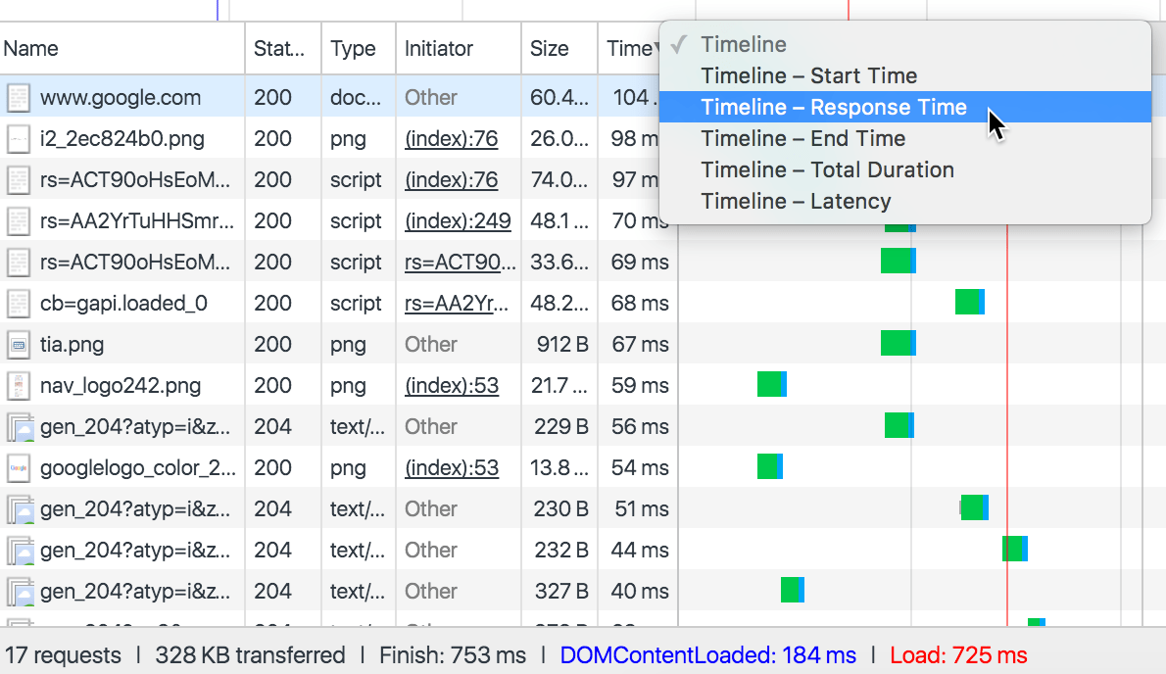Select Timeline – Response Time option

(x=834, y=108)
